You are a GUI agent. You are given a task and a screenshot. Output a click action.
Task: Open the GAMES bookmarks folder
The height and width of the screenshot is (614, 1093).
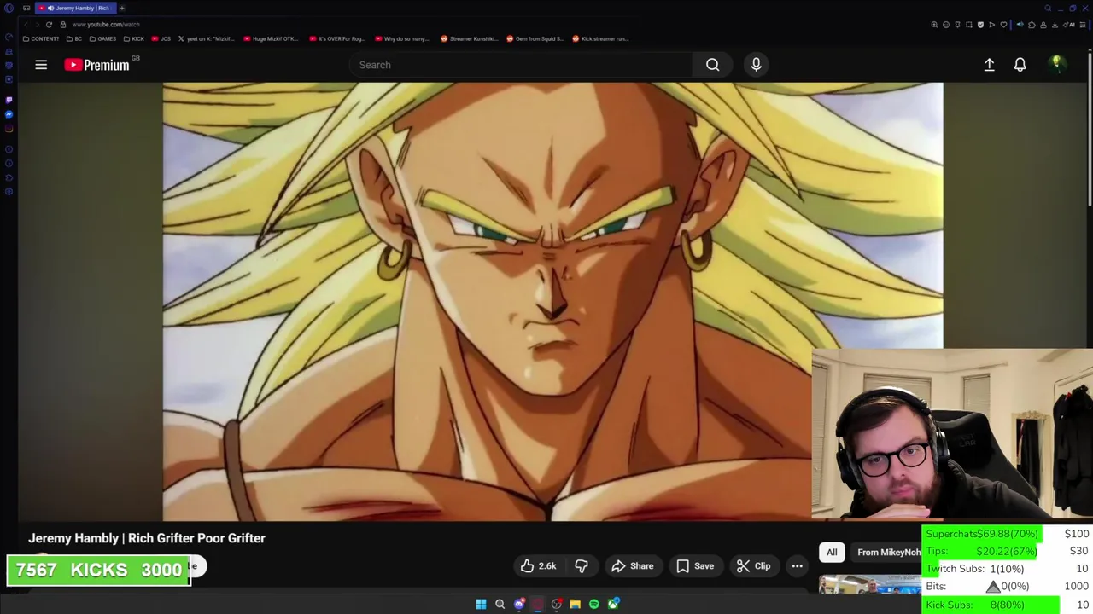coord(102,38)
